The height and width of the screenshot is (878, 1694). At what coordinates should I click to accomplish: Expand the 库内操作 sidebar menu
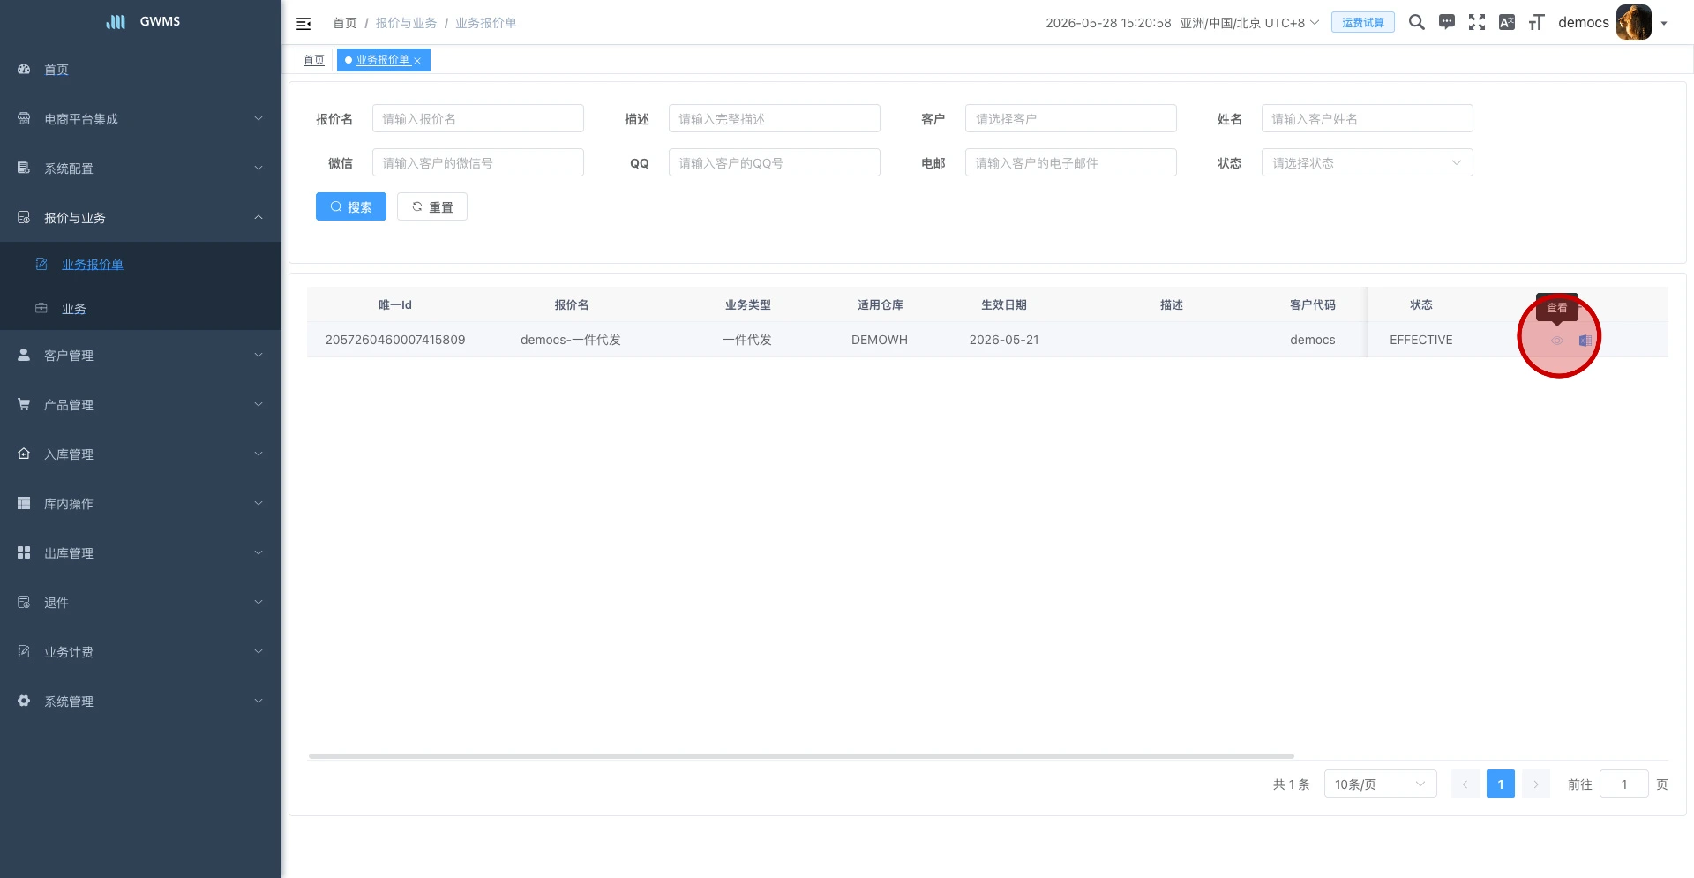141,503
